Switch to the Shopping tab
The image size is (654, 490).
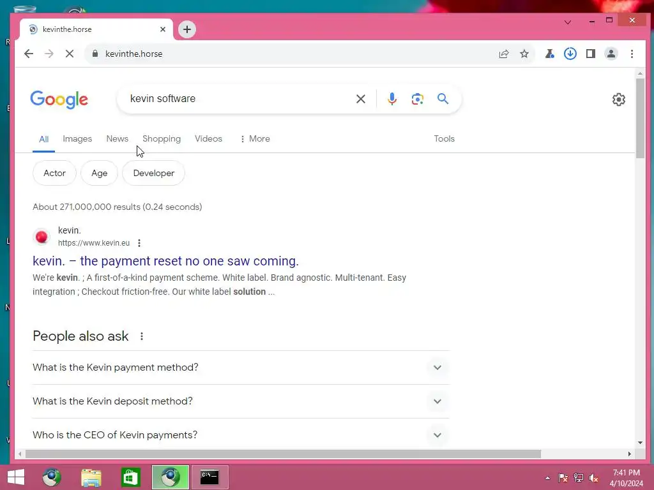click(162, 138)
